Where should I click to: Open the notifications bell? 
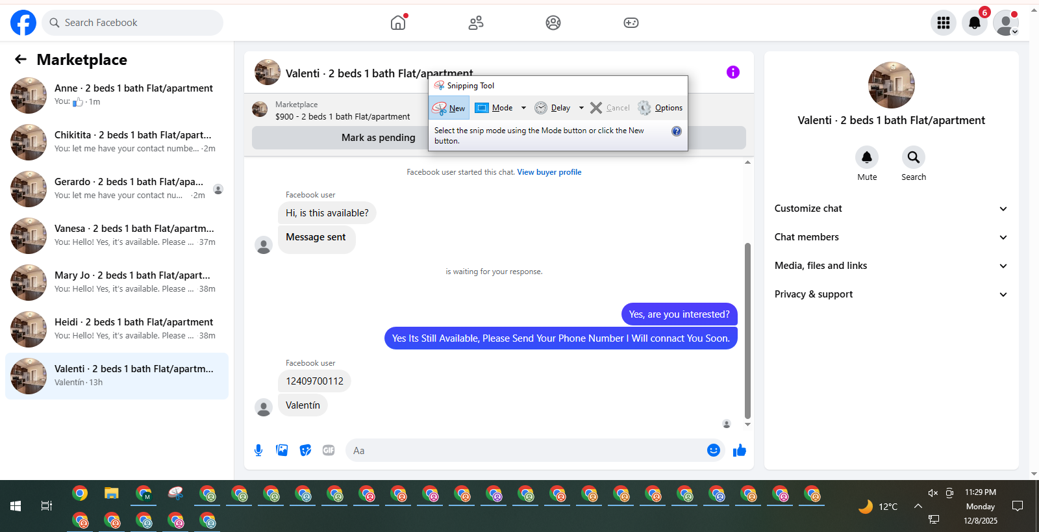(975, 23)
